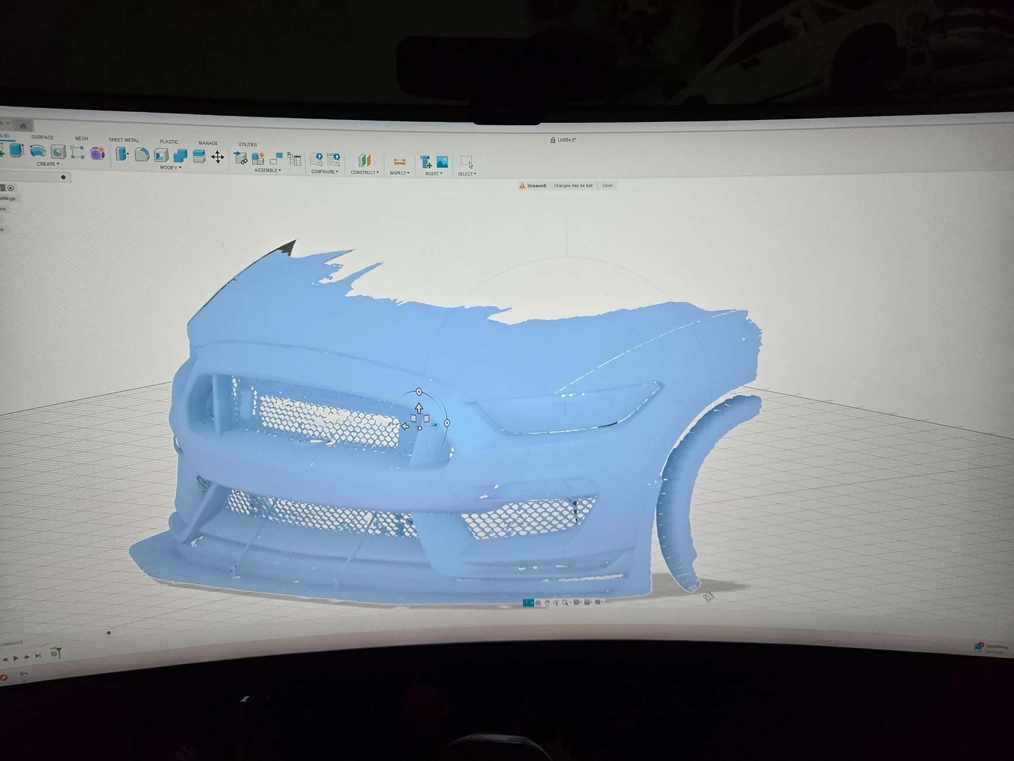Click the New Component tool icon
Screen dimensions: 1014x761
tap(258, 158)
